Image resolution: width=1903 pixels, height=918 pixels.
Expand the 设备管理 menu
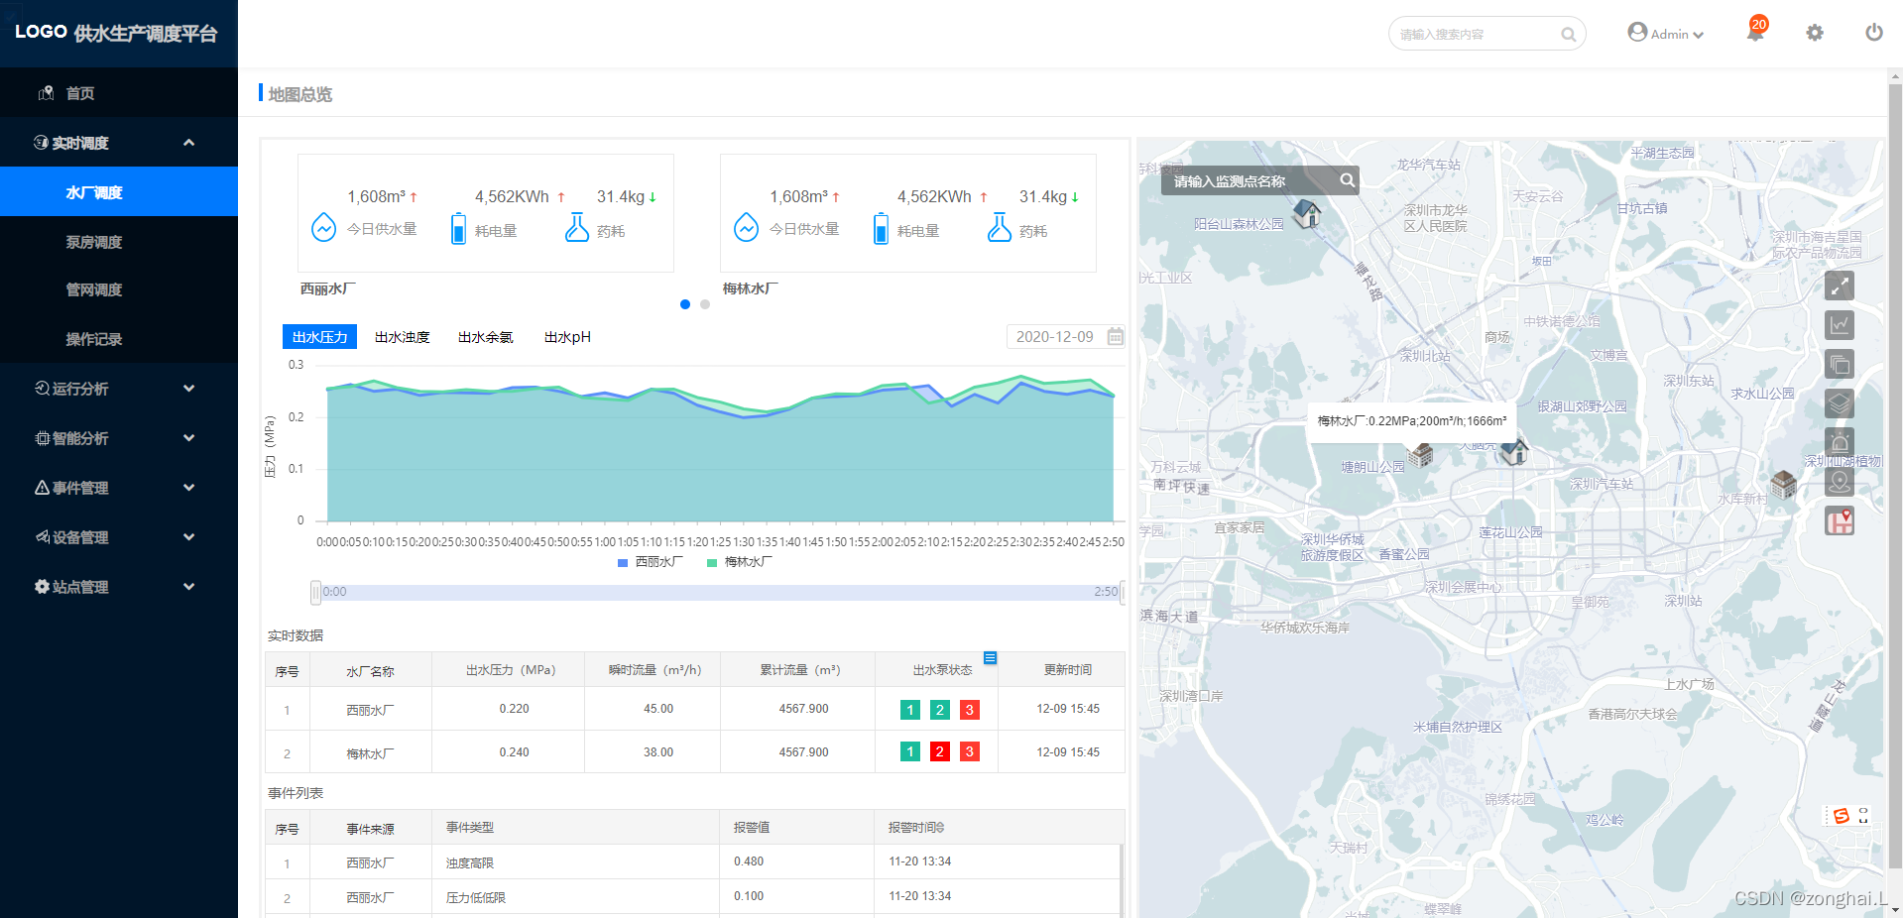pyautogui.click(x=119, y=537)
